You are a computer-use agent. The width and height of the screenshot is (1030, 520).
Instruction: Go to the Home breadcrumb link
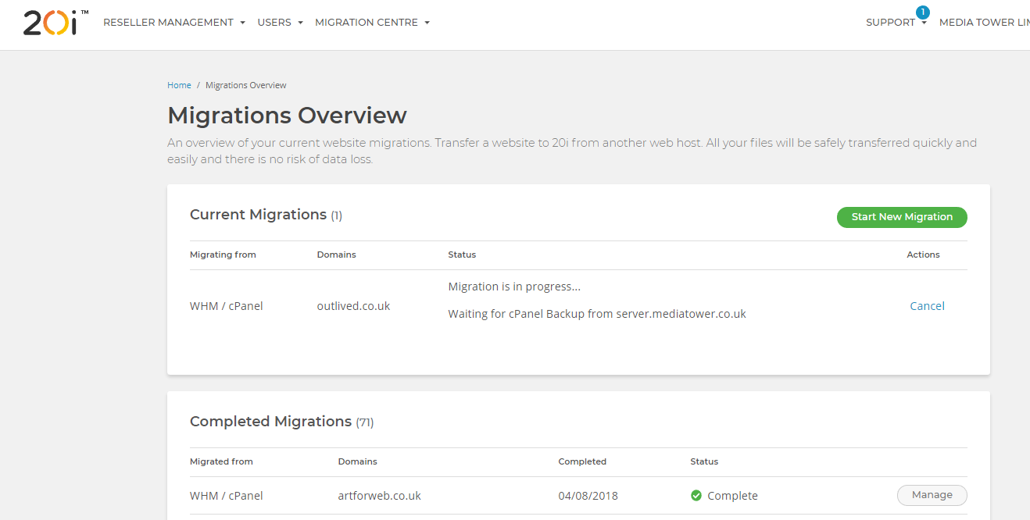[x=179, y=85]
